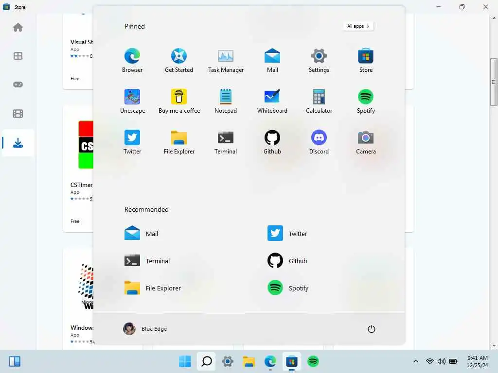Image resolution: width=498 pixels, height=373 pixels.
Task: Open the Apps section in Store sidebar
Action: click(18, 56)
